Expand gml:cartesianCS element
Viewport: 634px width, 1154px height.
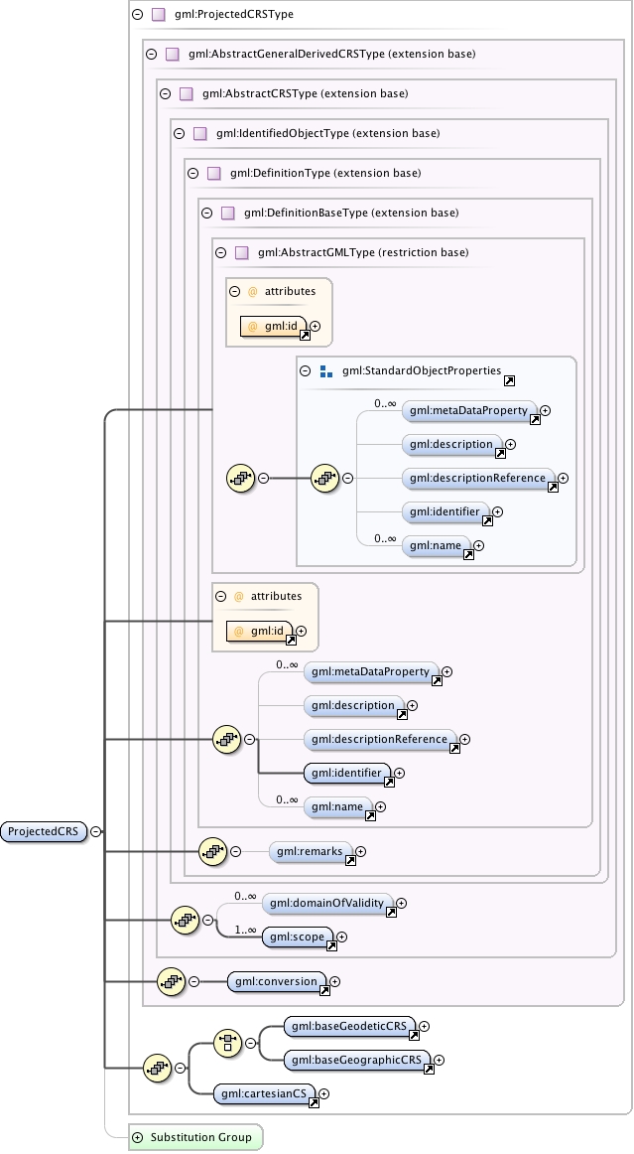pos(323,1093)
